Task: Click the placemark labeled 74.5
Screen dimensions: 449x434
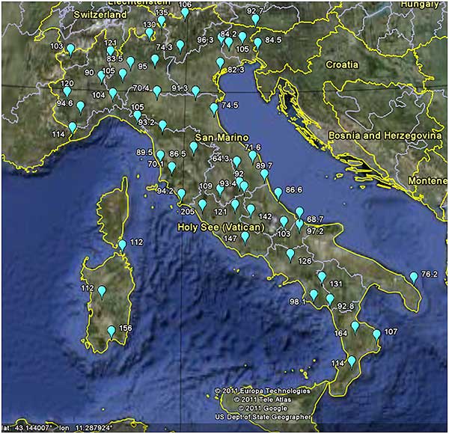Action: (x=214, y=109)
